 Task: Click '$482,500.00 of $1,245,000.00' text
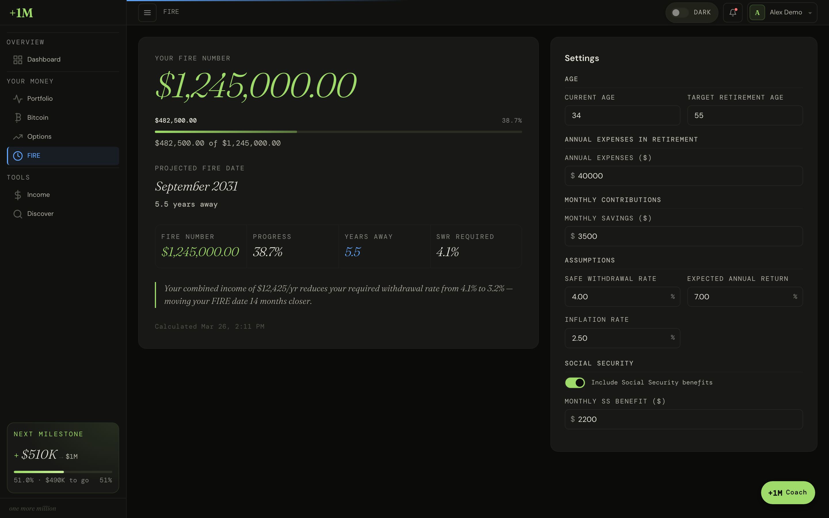[x=218, y=143]
